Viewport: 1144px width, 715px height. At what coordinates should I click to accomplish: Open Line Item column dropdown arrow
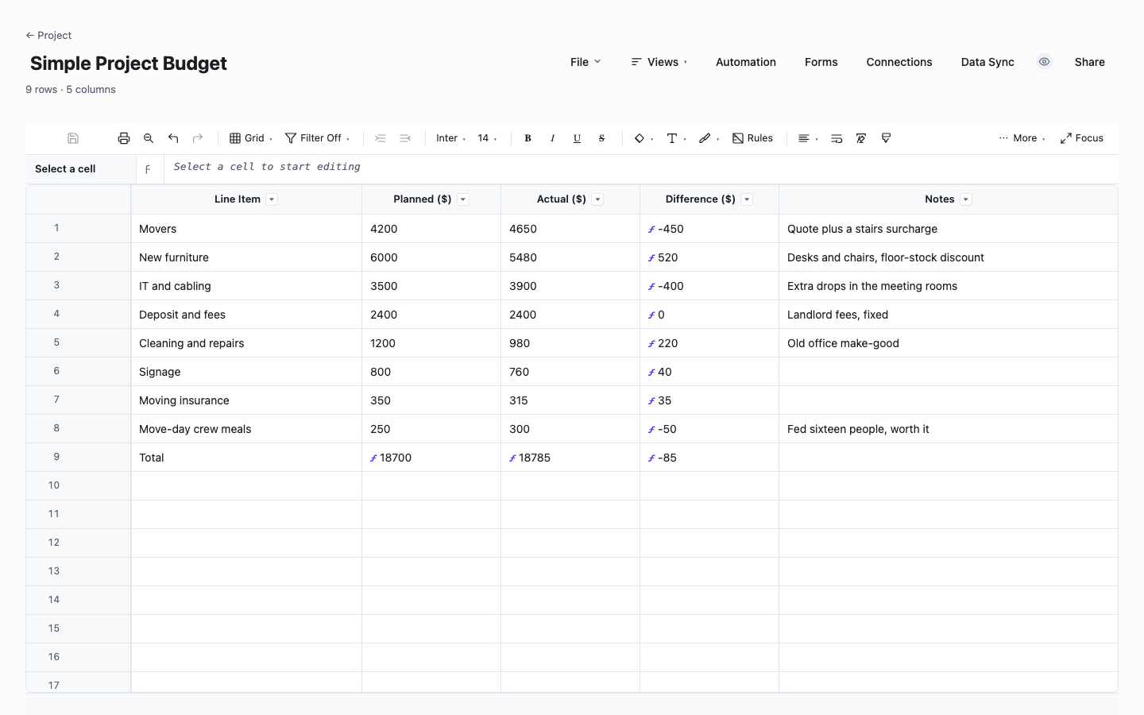tap(272, 199)
